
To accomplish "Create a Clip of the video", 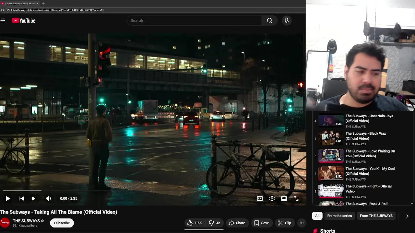I will (x=284, y=223).
